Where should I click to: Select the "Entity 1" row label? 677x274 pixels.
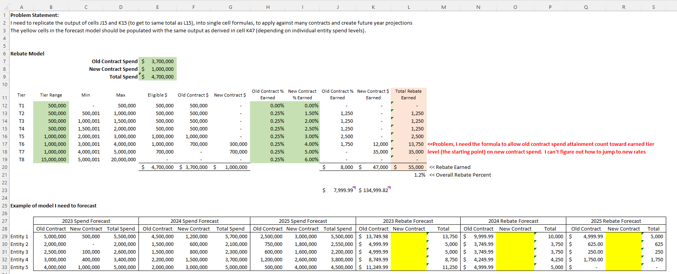pos(19,236)
